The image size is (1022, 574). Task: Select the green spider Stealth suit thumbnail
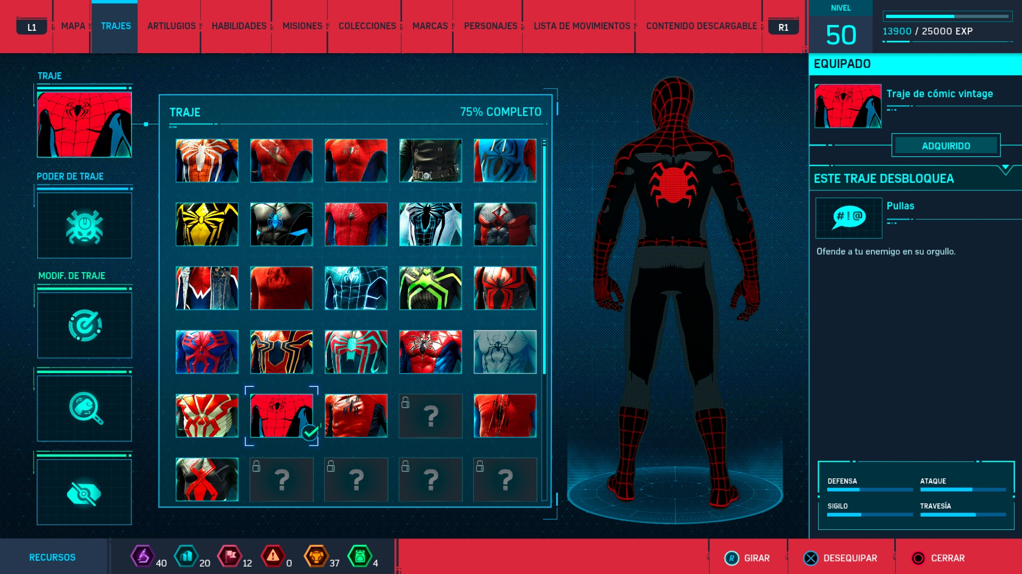pyautogui.click(x=431, y=288)
